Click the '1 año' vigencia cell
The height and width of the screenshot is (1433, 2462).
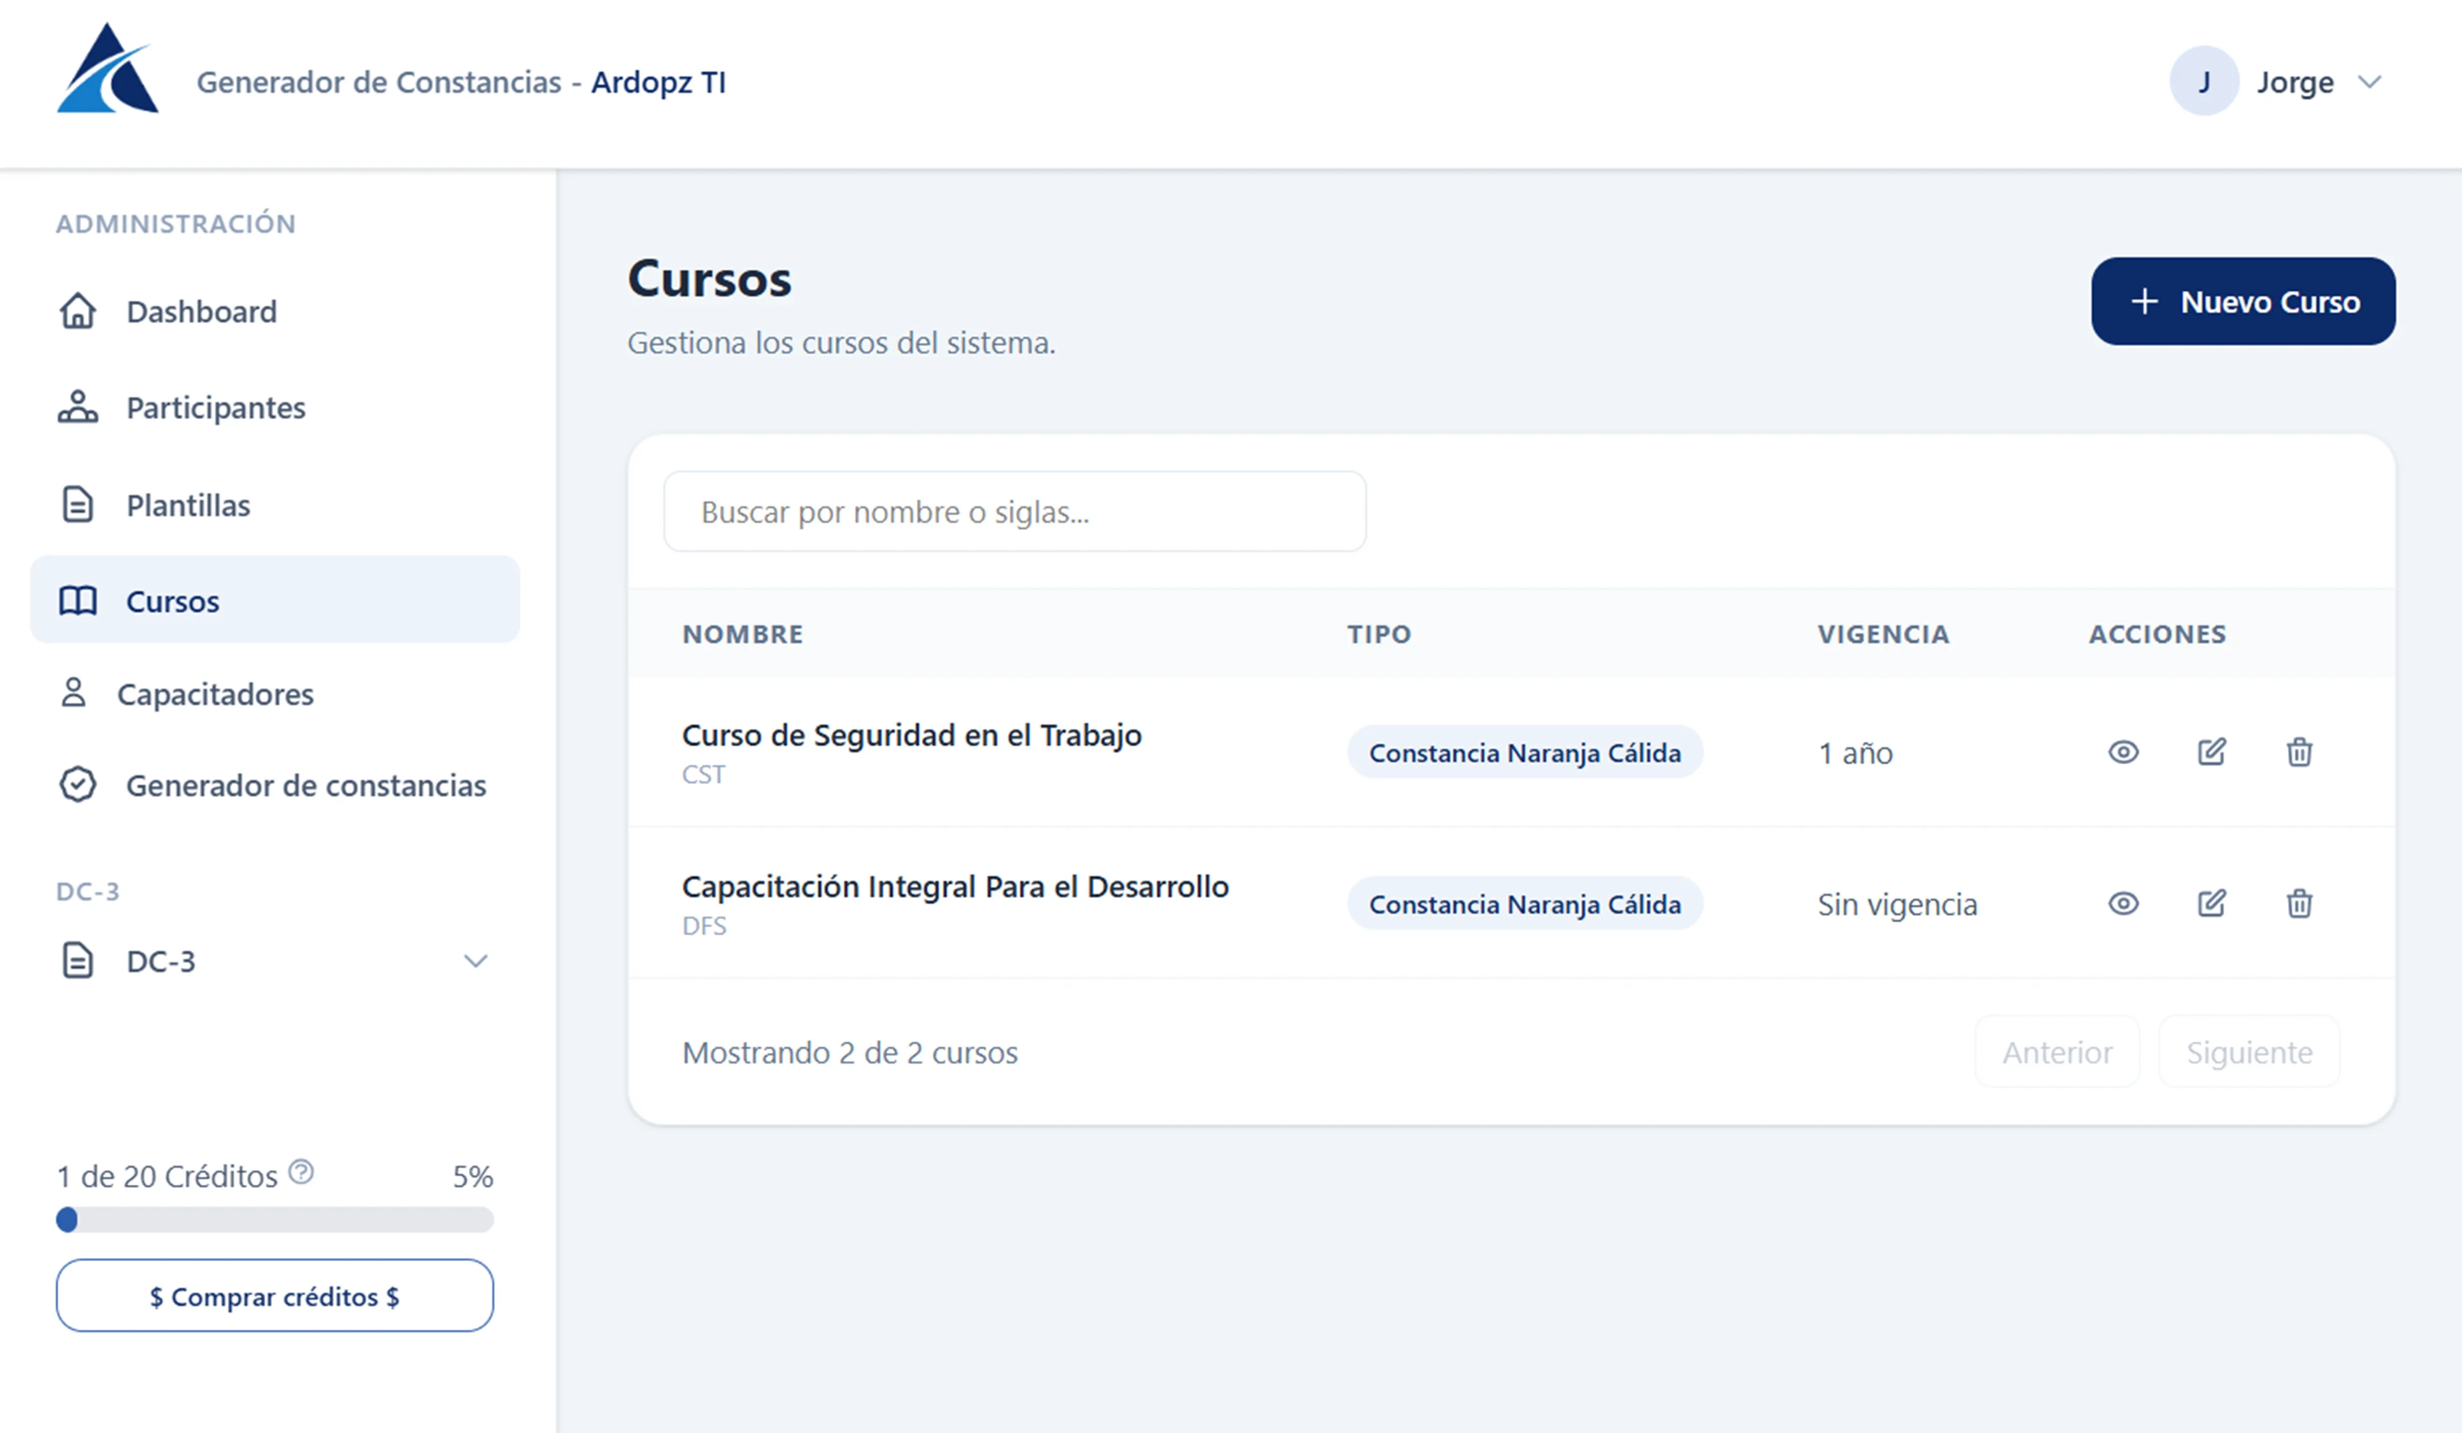[x=1855, y=753]
